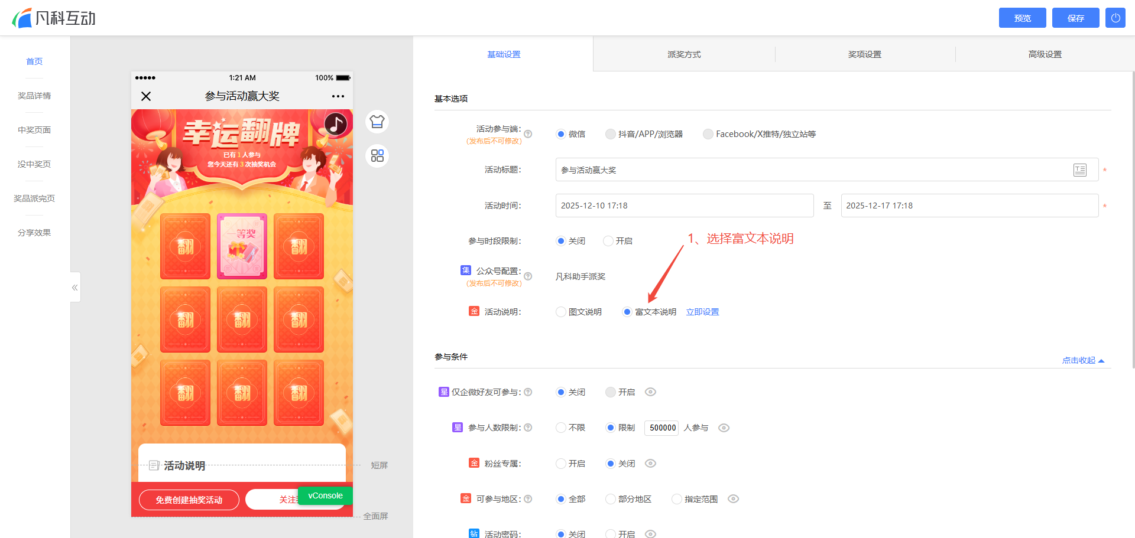Image resolution: width=1135 pixels, height=538 pixels.
Task: Click the red 金 badge beside 可参与地区
Action: click(x=466, y=498)
